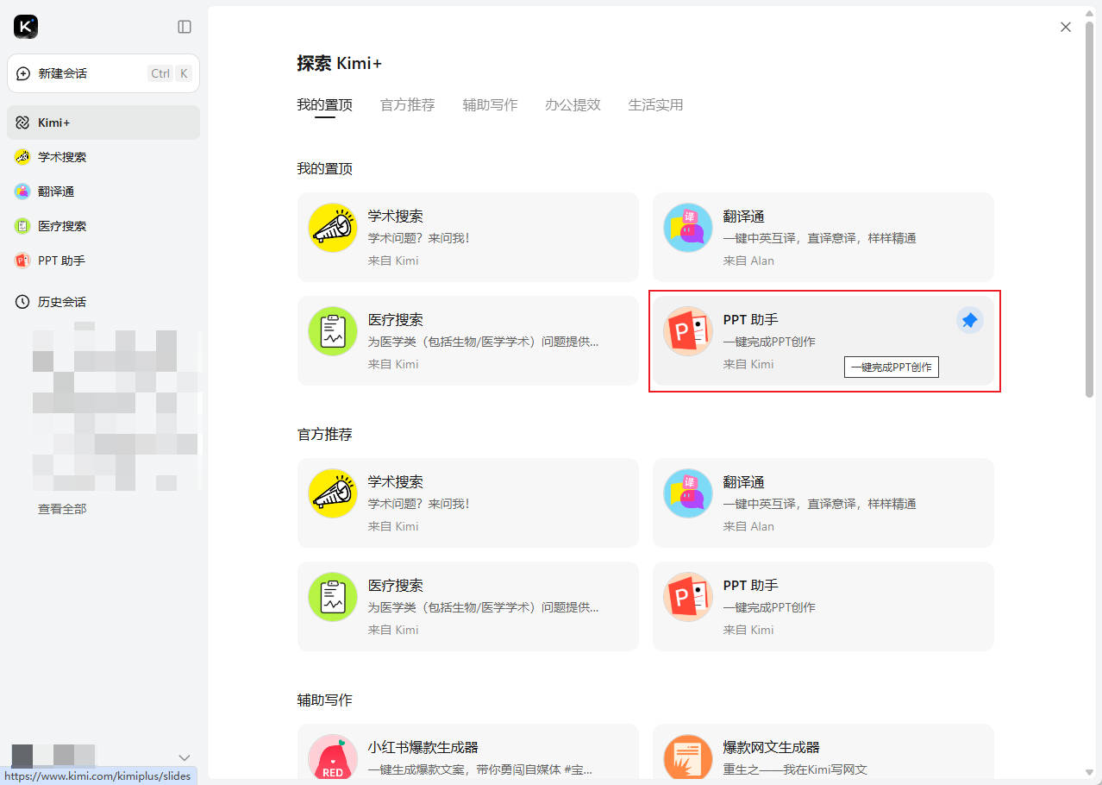
Task: Click the PPT 助手 icon in 官方推荐
Action: [x=688, y=597]
